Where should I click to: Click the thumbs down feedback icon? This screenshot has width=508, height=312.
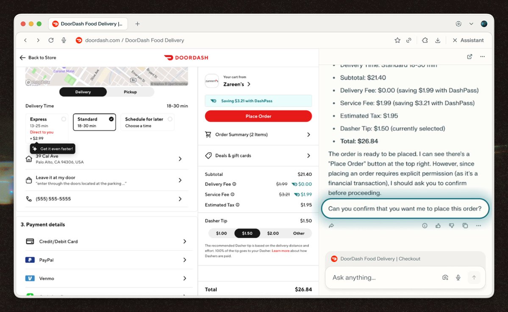[x=451, y=226]
